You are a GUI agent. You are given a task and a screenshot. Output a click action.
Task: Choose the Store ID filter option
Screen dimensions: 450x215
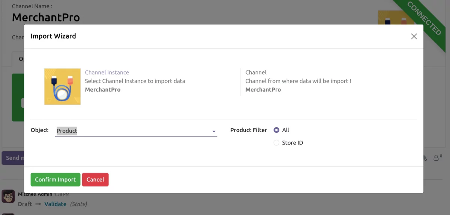pyautogui.click(x=277, y=143)
